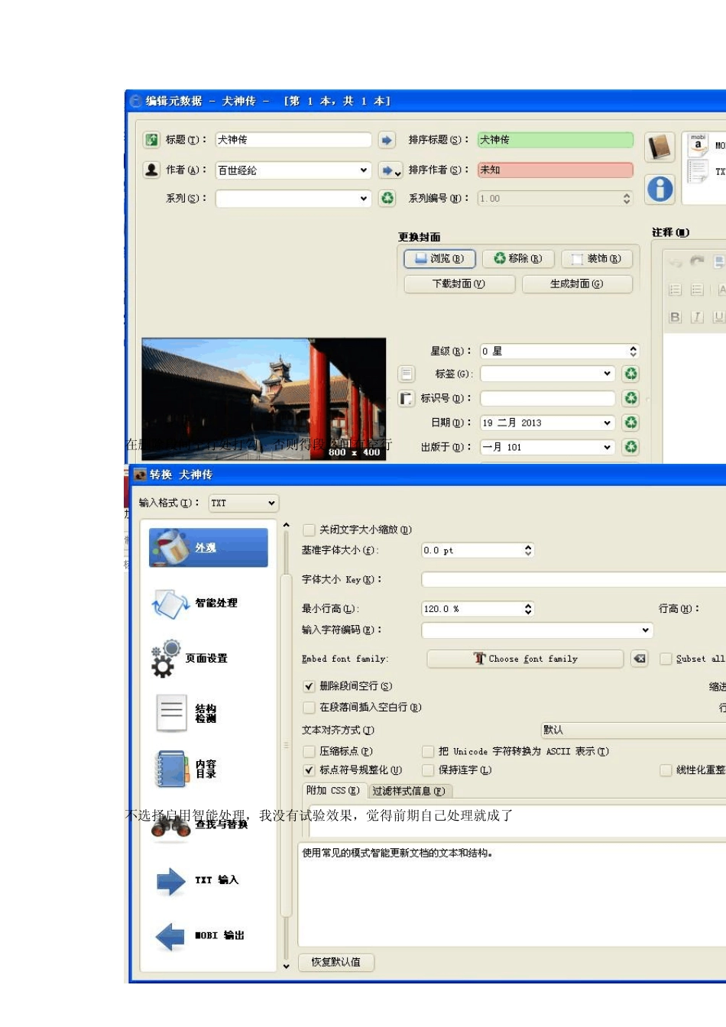Clear identifiers with green recycle icon

[631, 398]
